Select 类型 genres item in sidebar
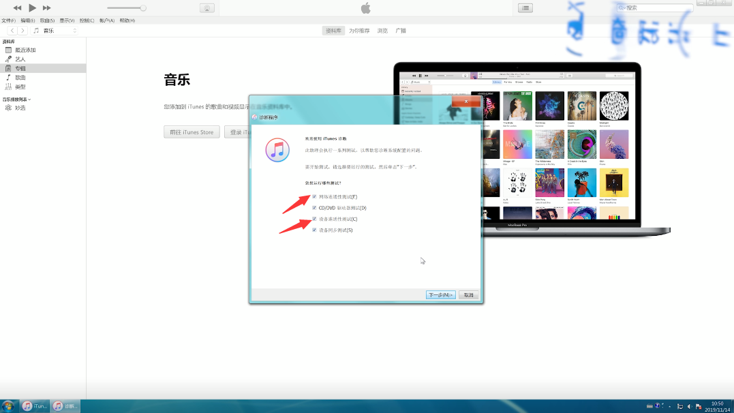734x413 pixels. coord(43,87)
